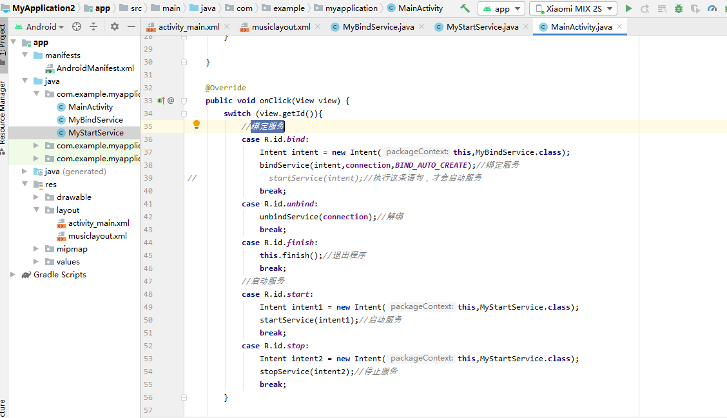The image size is (727, 418).
Task: Switch to MyStartService.java tab
Action: pos(482,27)
